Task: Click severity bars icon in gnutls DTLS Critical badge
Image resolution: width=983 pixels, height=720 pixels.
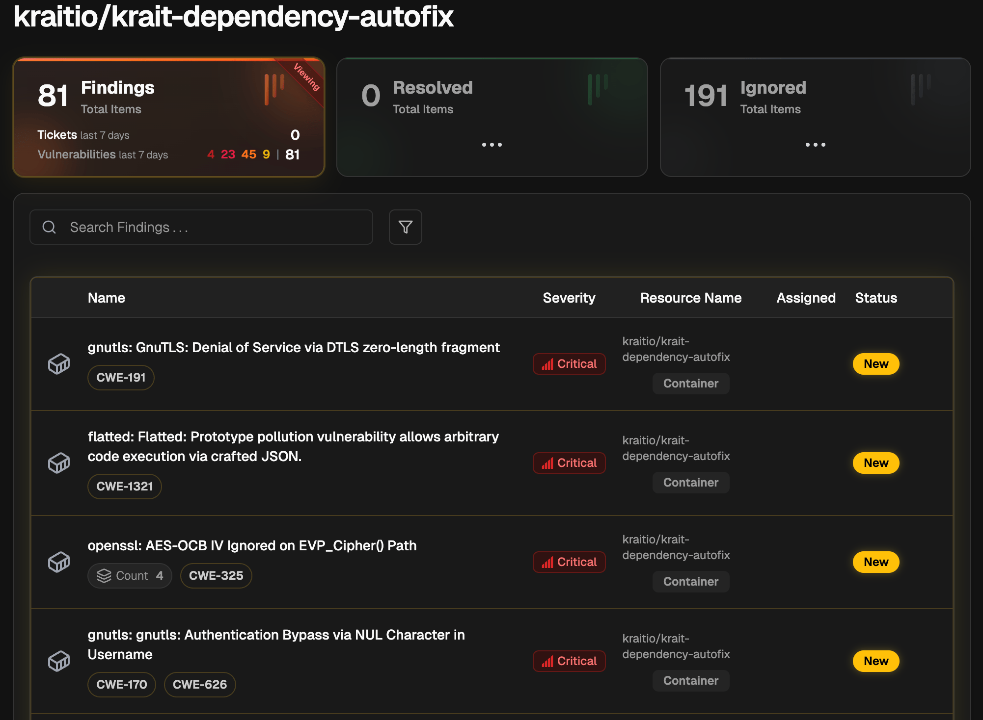Action: coord(547,364)
